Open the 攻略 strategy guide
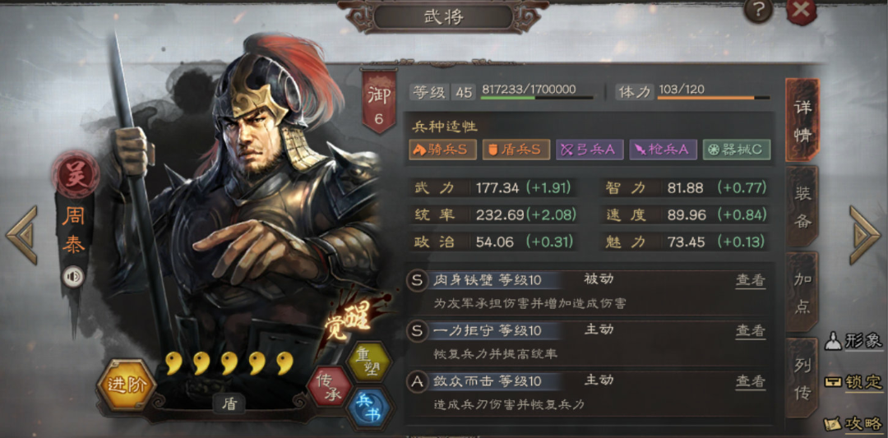Viewport: 888px width, 438px height. point(853,424)
